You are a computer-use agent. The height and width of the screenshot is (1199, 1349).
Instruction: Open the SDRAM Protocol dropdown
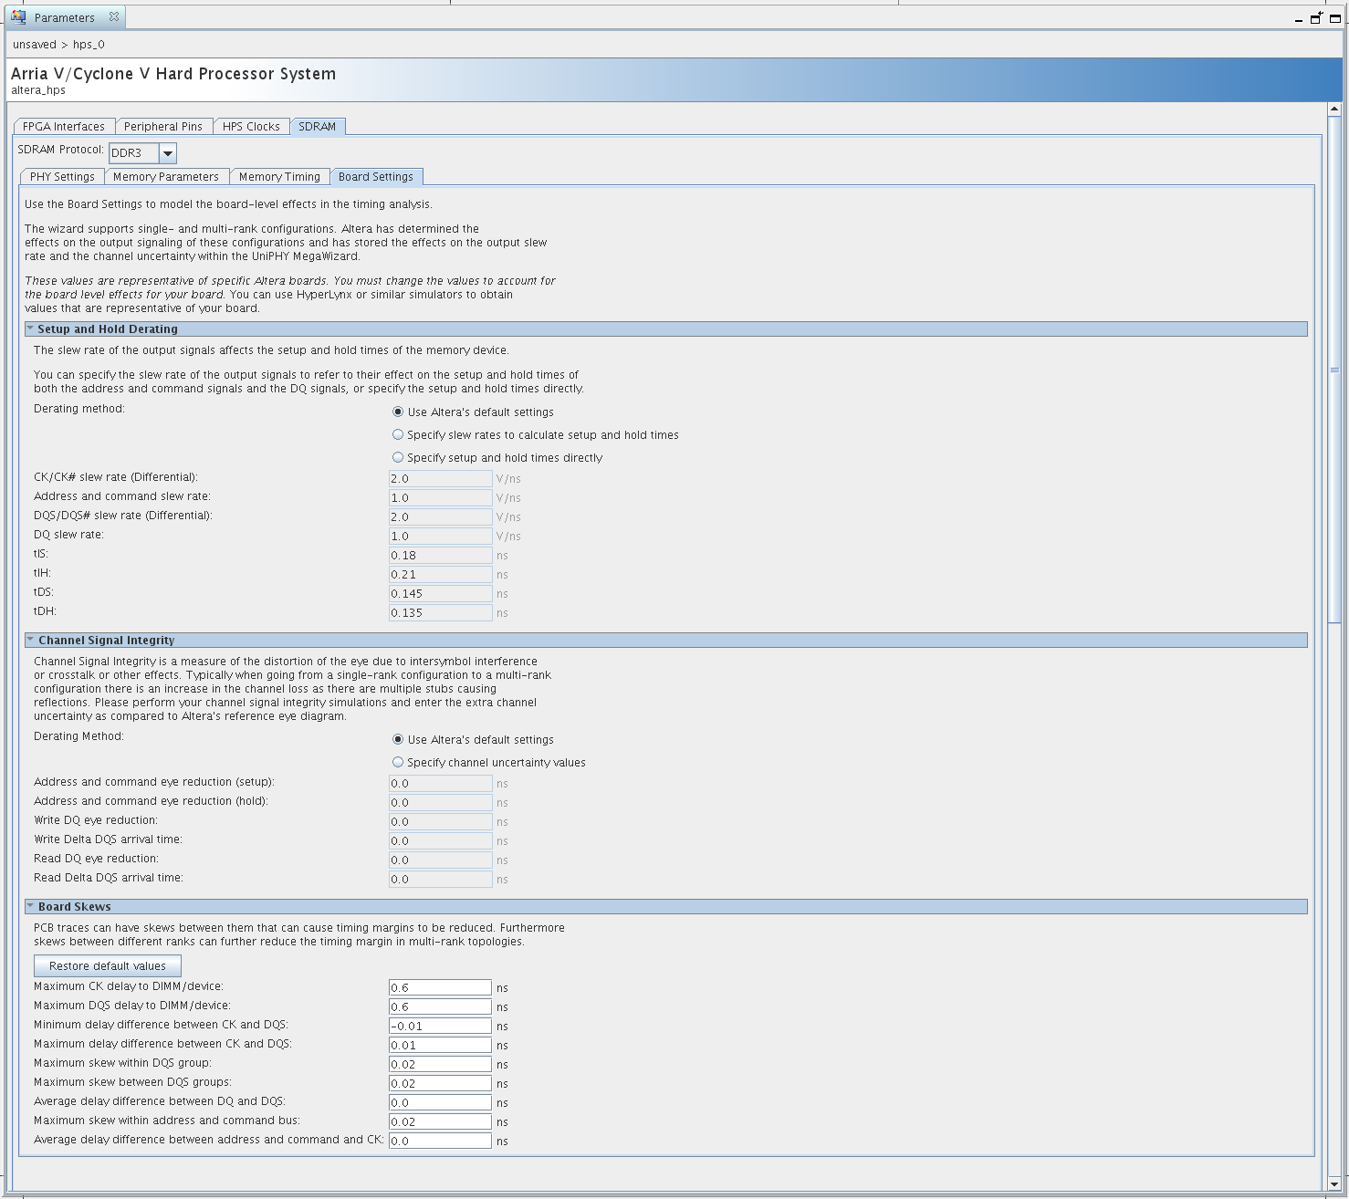coord(168,153)
